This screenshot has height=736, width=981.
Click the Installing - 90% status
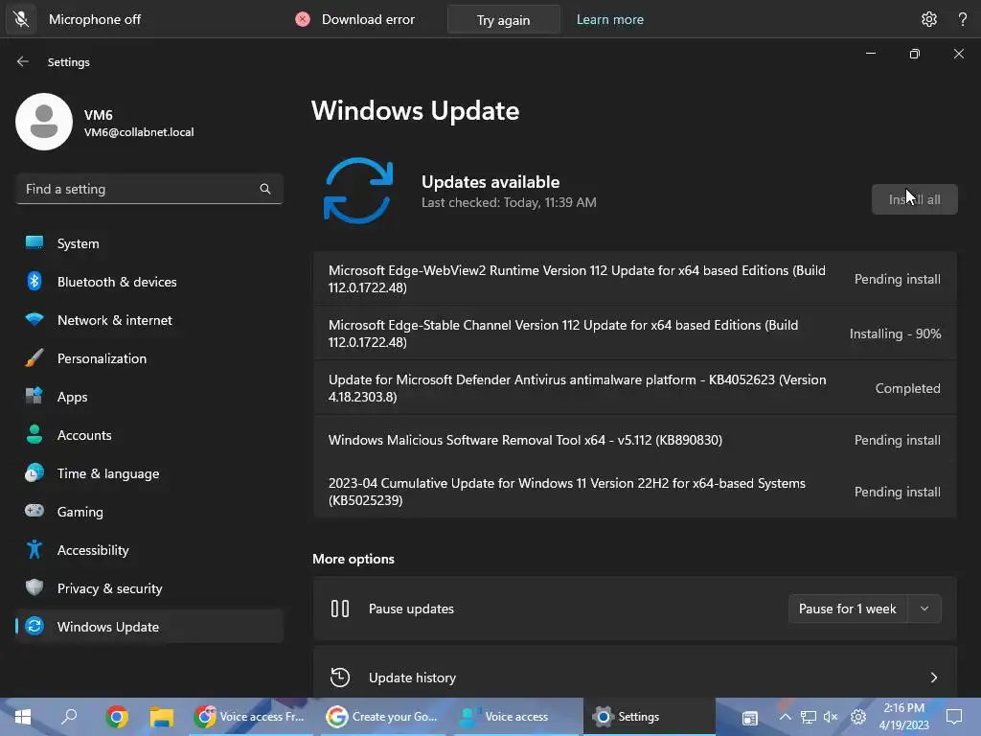(895, 333)
